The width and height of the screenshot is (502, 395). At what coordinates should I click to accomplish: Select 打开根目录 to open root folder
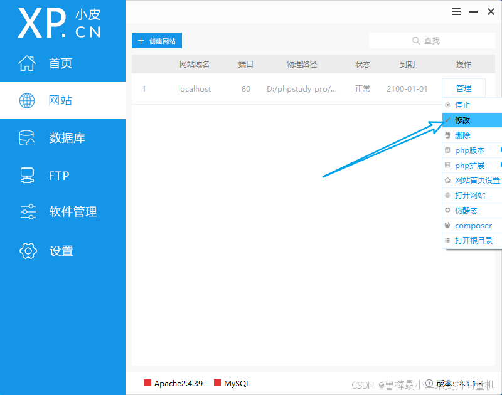473,241
